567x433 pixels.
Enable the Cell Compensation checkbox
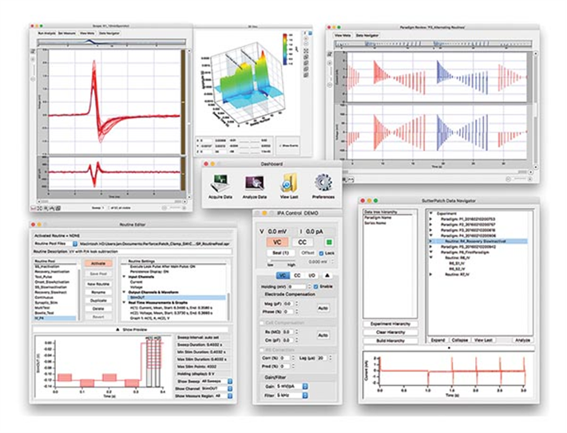point(262,322)
